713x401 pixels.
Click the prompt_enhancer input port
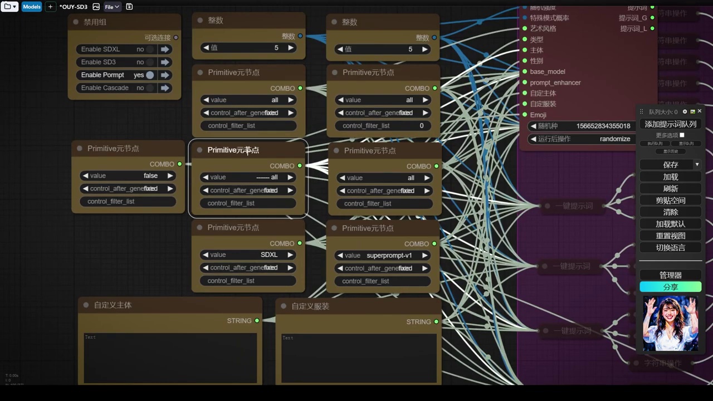pyautogui.click(x=525, y=82)
